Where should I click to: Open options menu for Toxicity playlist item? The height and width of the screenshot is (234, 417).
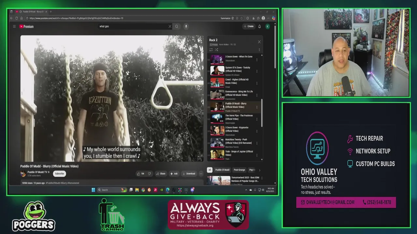(257, 71)
